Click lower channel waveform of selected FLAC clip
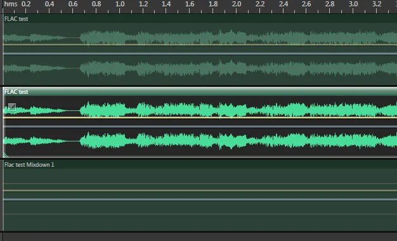 pyautogui.click(x=200, y=141)
